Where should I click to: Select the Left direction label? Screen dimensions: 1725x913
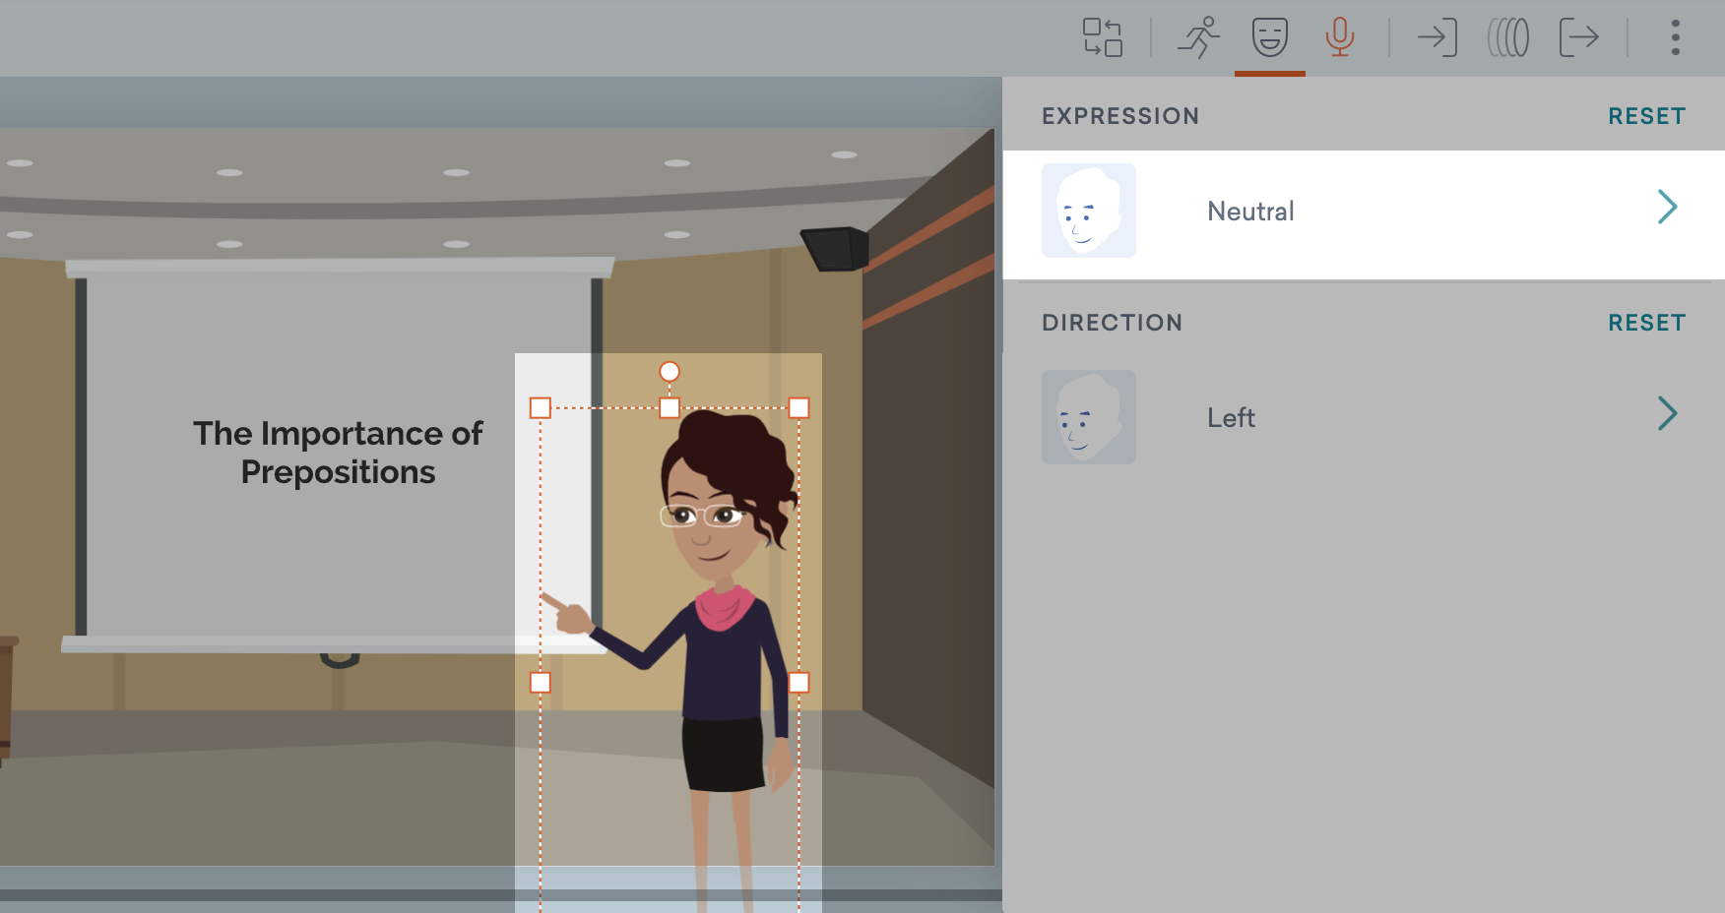[x=1231, y=418]
